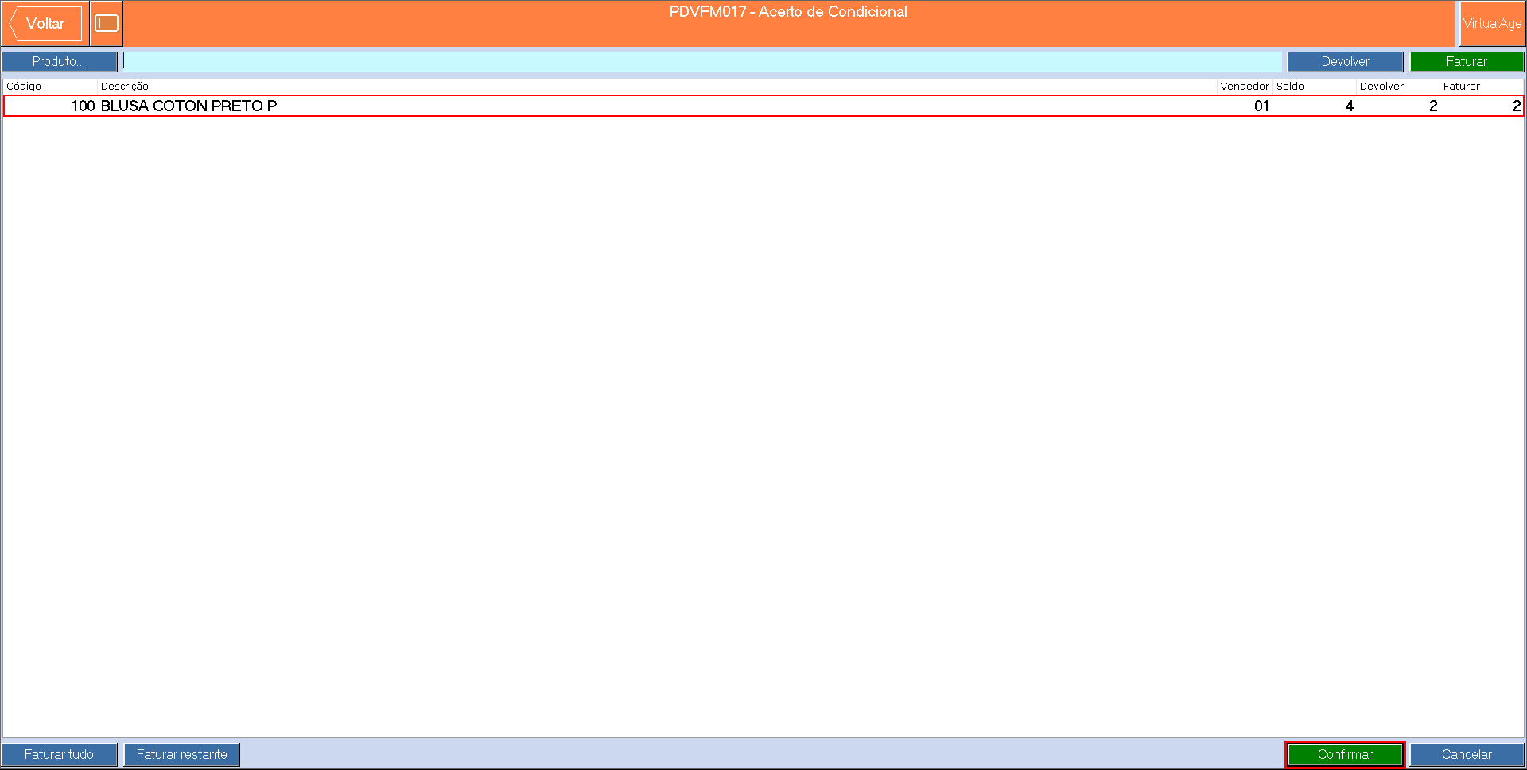This screenshot has height=770, width=1527.
Task: Click the VirtualAge logo button
Action: pyautogui.click(x=1492, y=24)
